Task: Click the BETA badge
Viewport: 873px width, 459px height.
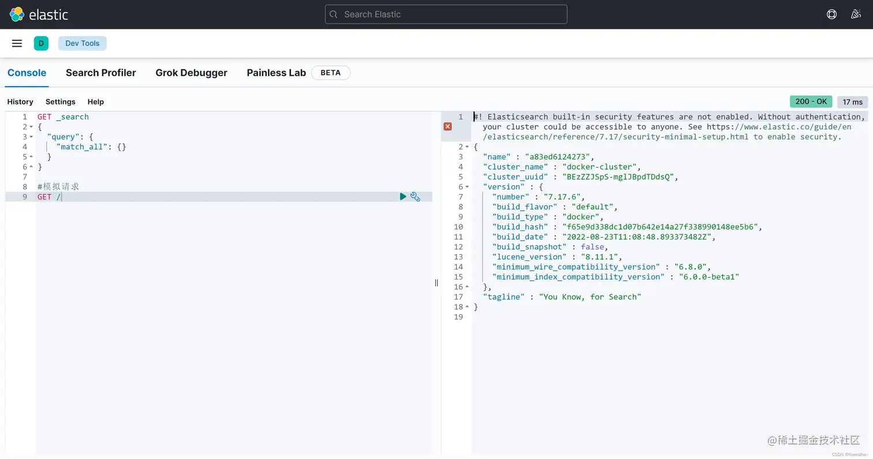Action: coord(330,73)
